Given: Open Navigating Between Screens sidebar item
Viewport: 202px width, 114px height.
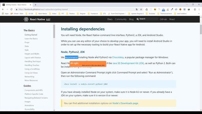Looking at the screenshot, I should coord(36,98).
